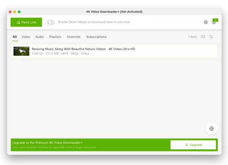Open sort order arrows icon

[x=211, y=36]
